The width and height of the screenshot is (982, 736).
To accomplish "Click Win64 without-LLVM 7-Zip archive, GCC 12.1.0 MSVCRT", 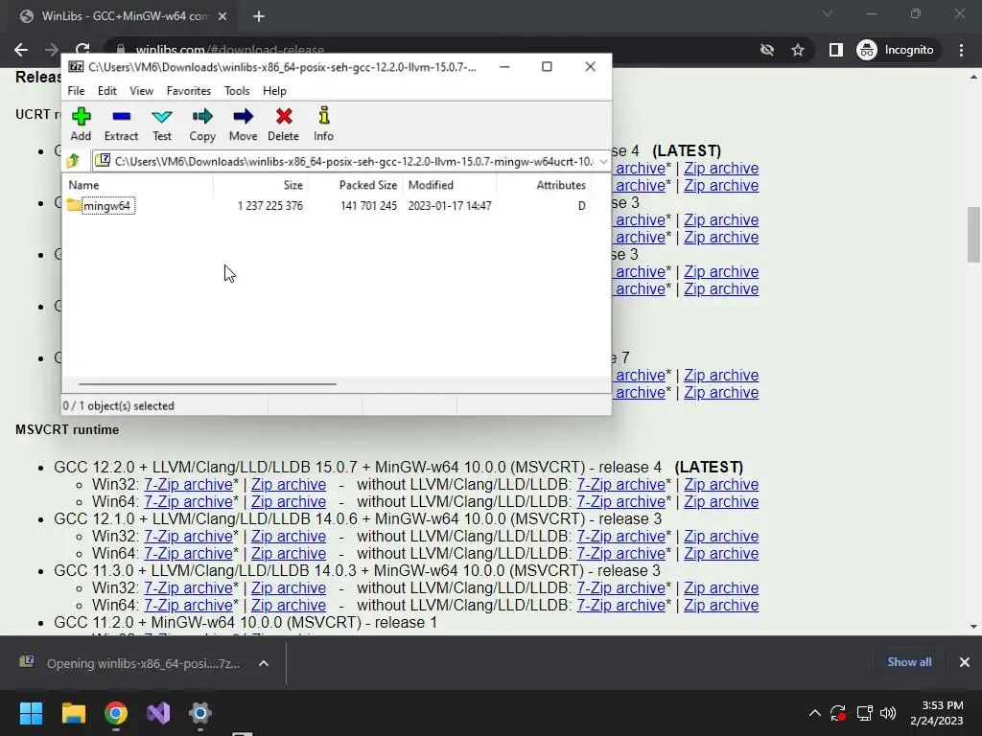I will tap(621, 554).
